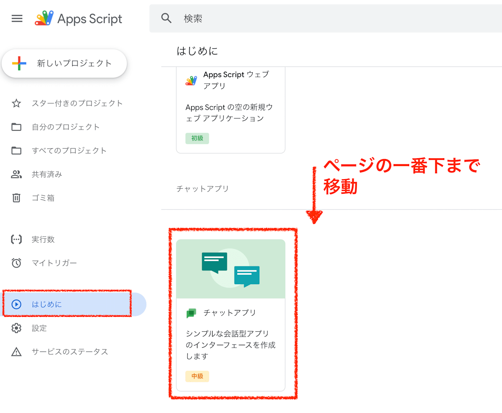Screen dimensions: 502x413
Task: Click Apps Script の空の新規ウェブ アプリケーション description
Action: point(229,113)
